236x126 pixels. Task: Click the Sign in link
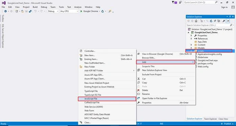click(224, 7)
